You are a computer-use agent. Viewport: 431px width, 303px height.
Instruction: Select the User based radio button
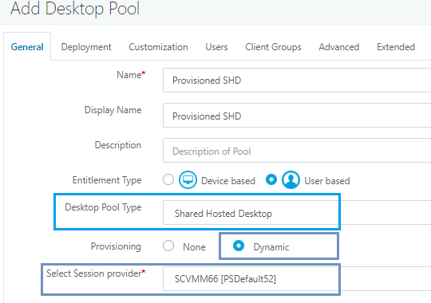pyautogui.click(x=271, y=179)
